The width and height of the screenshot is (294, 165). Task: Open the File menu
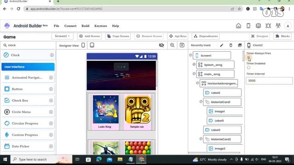click(57, 26)
